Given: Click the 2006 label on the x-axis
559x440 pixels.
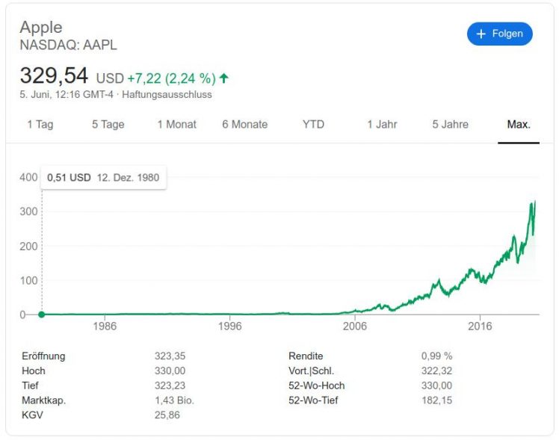Looking at the screenshot, I should (354, 326).
